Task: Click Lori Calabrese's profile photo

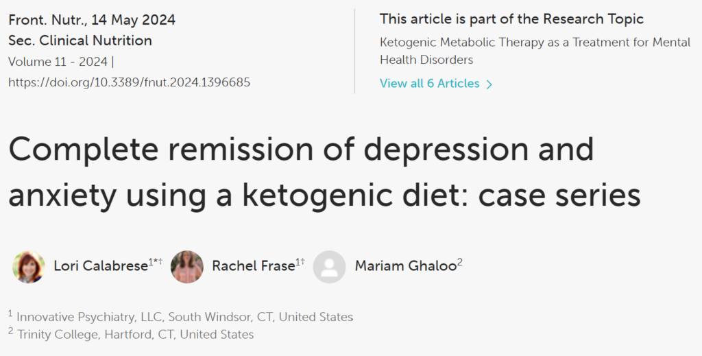Action: pyautogui.click(x=29, y=267)
